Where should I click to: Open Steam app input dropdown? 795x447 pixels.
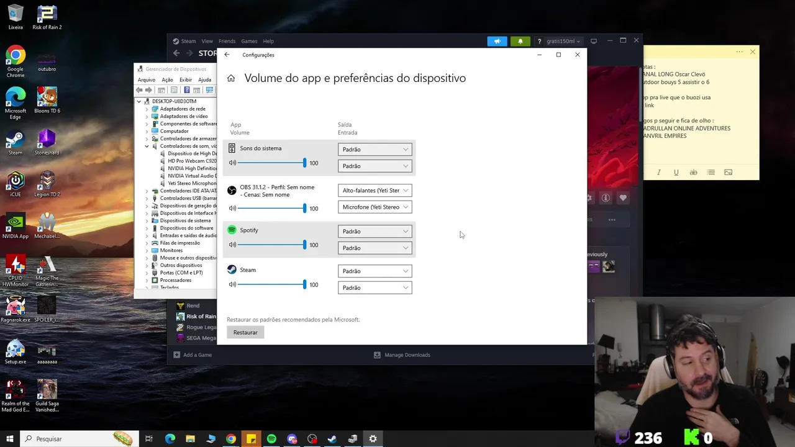tap(375, 287)
